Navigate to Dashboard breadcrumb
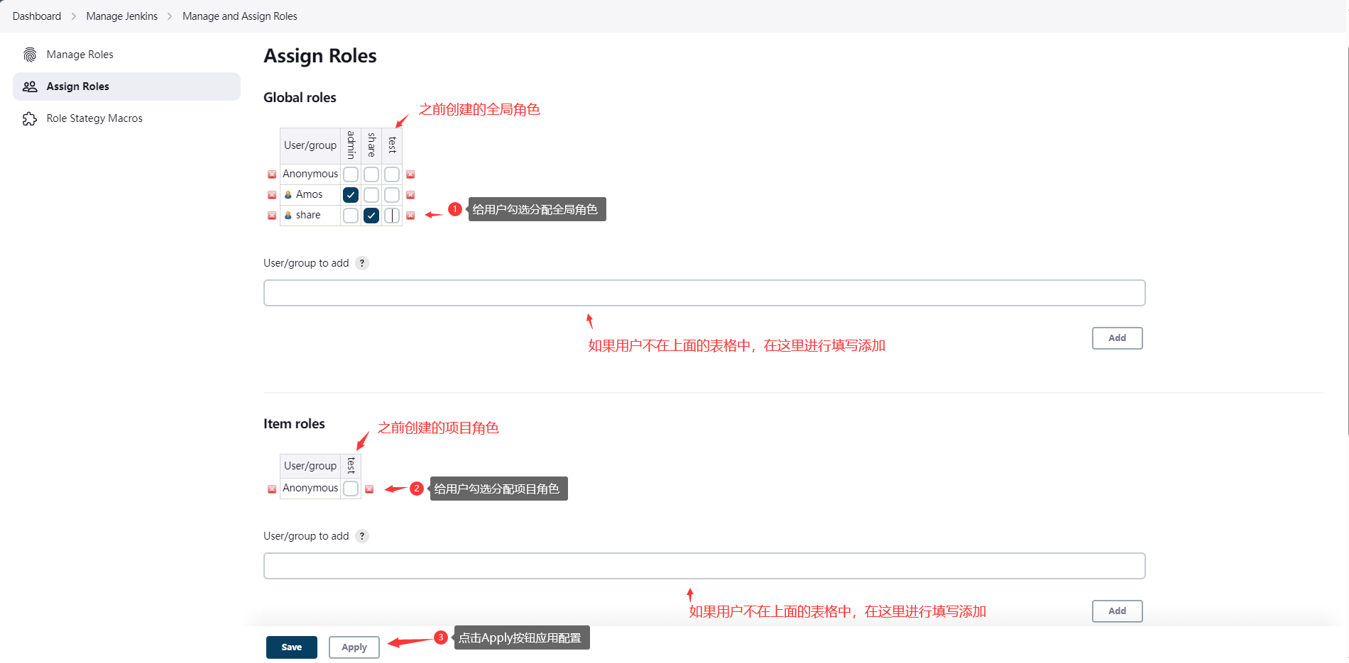1349x663 pixels. [x=37, y=16]
